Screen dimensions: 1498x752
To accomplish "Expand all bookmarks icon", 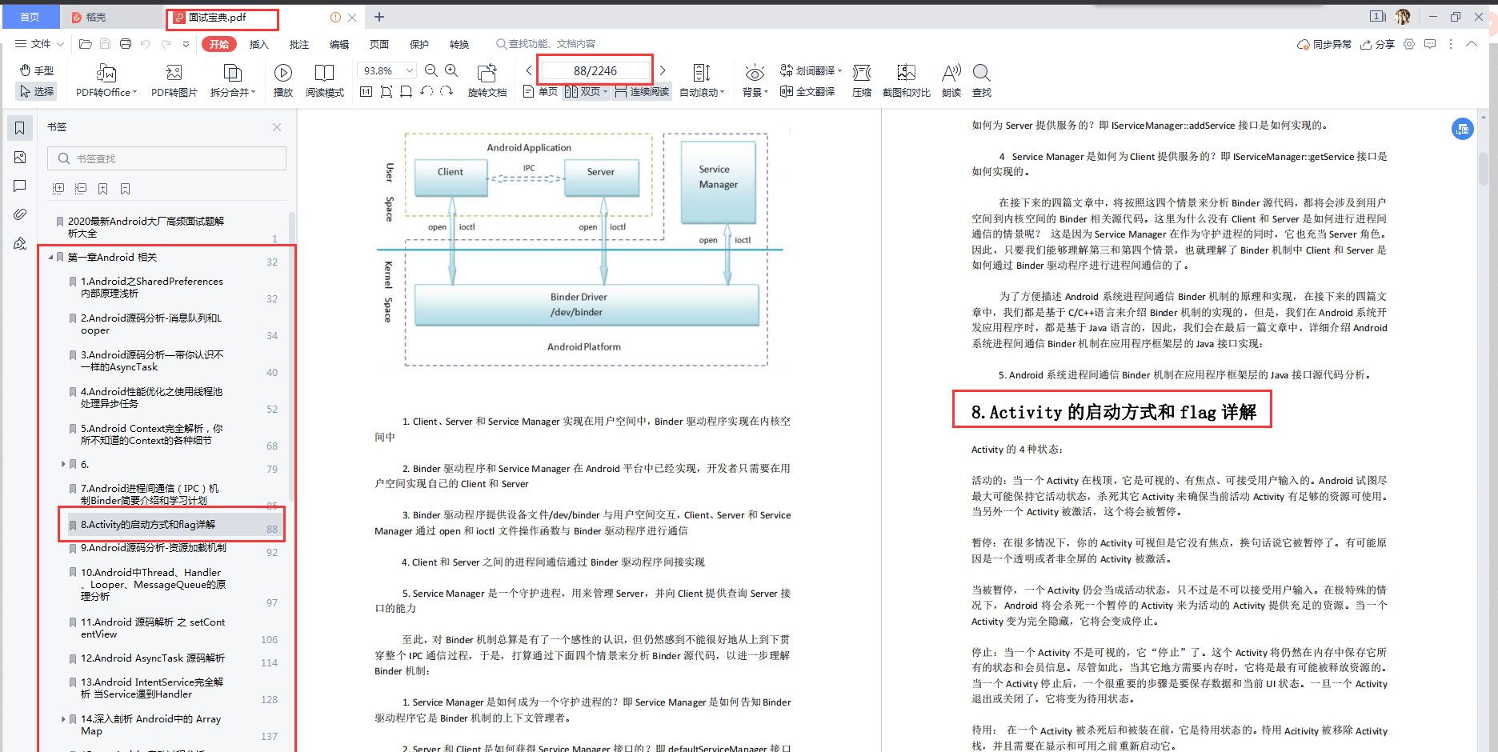I will [x=58, y=189].
